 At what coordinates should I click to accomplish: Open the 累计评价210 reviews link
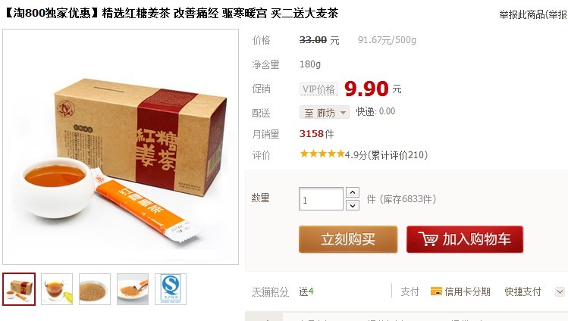coord(398,155)
